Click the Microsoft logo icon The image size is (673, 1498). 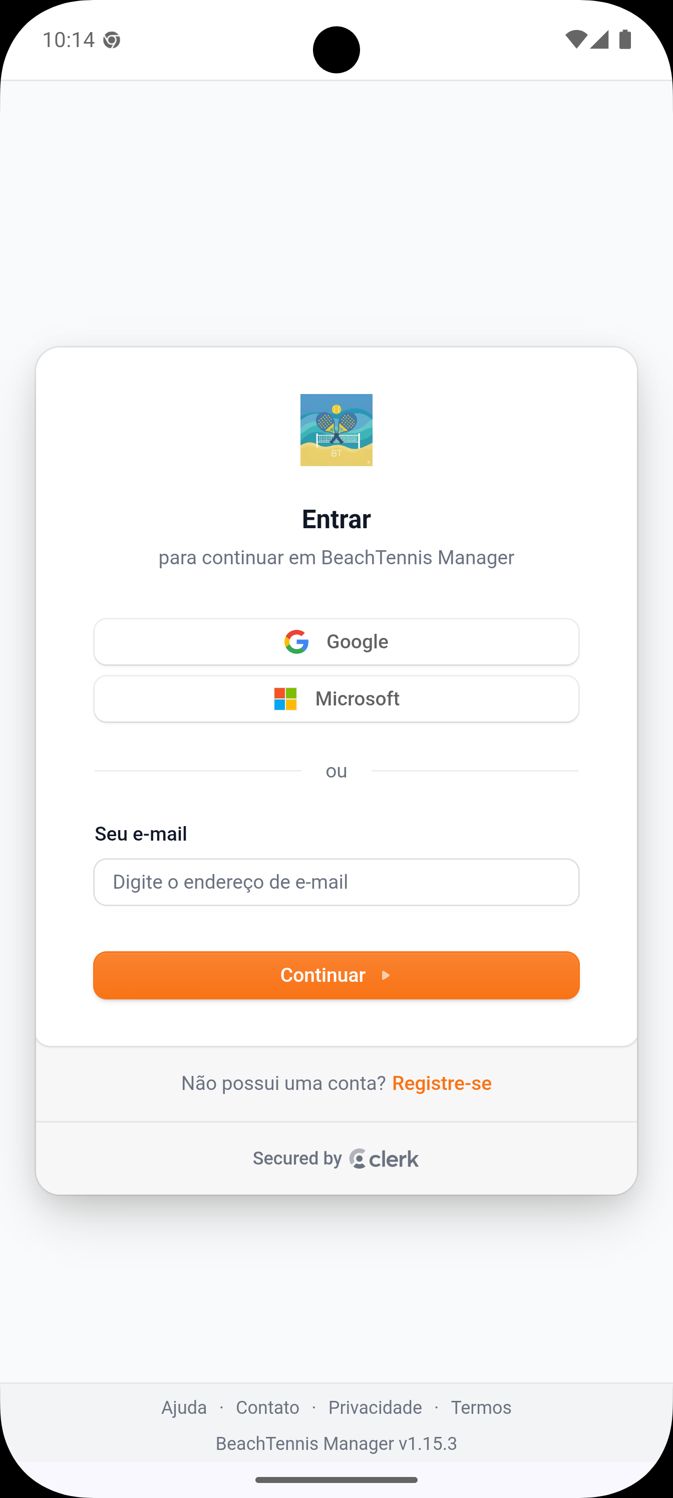284,699
